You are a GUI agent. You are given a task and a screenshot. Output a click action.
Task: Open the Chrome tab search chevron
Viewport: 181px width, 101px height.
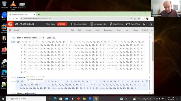135,13
